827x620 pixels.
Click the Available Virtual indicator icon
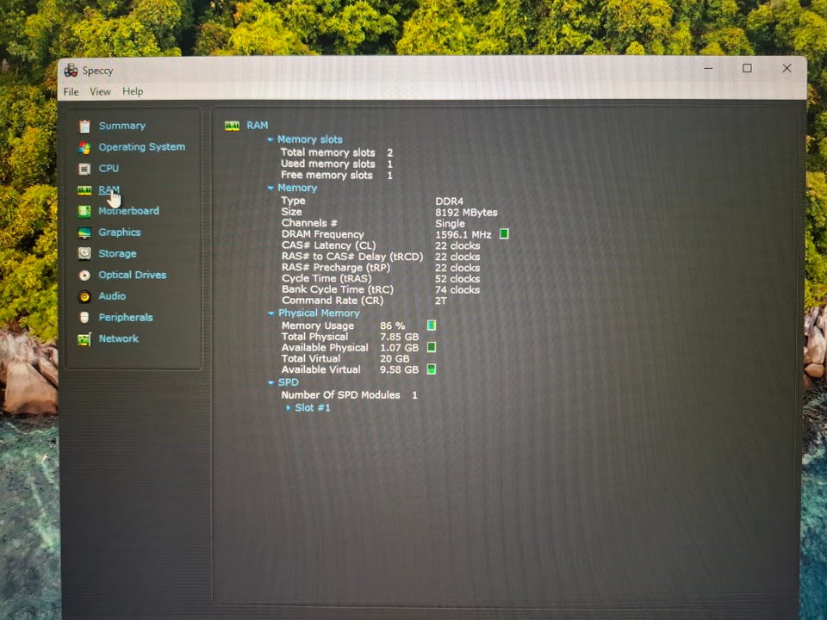[432, 369]
